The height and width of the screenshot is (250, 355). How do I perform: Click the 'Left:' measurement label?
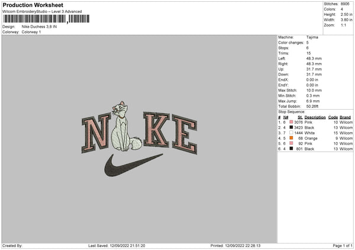coord(282,58)
